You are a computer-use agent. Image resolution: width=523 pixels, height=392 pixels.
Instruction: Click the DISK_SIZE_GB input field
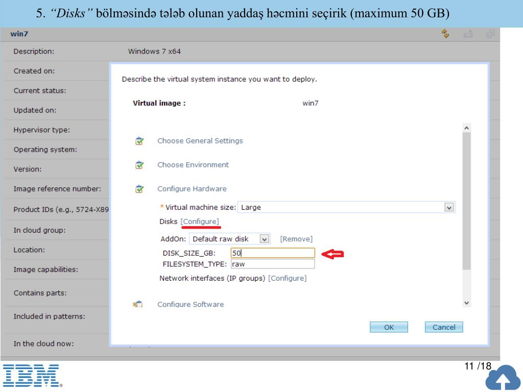[x=273, y=253]
